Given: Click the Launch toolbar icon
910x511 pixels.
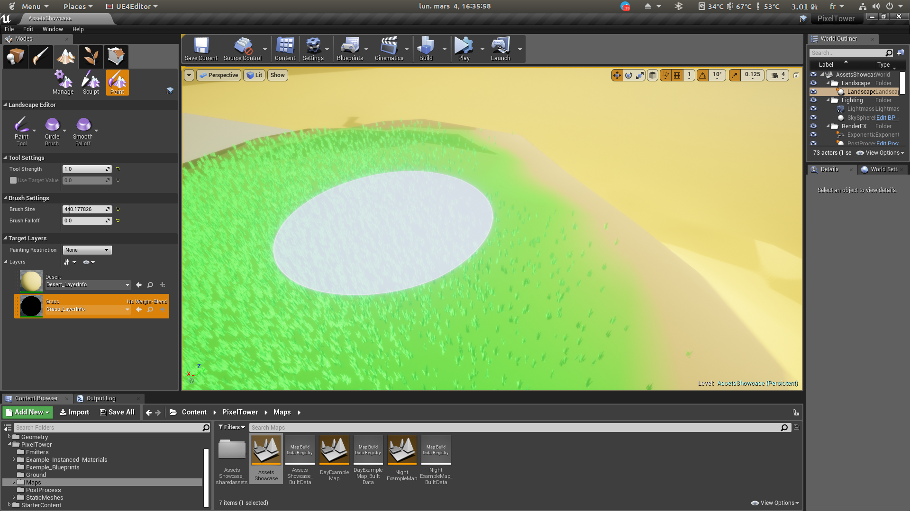Looking at the screenshot, I should pos(500,49).
